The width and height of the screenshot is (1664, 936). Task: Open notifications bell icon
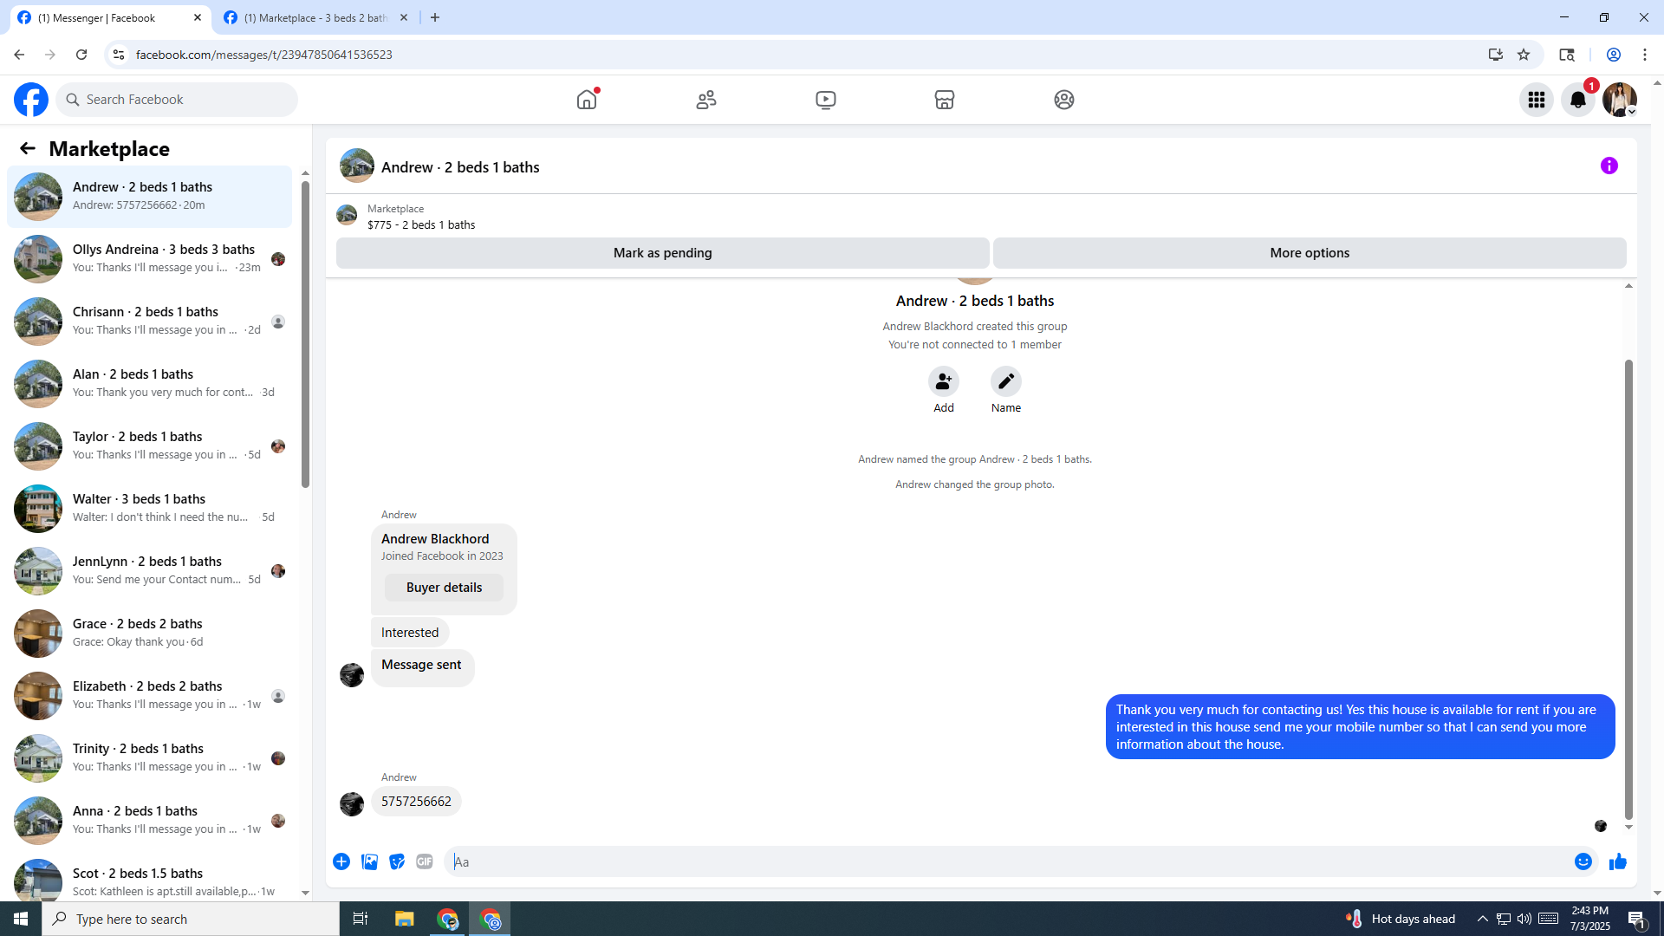[x=1577, y=100]
